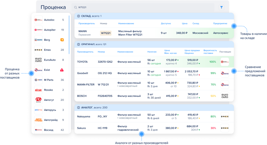Click the Sakura manufacturer cell
The width and height of the screenshot is (267, 145).
click(x=81, y=128)
